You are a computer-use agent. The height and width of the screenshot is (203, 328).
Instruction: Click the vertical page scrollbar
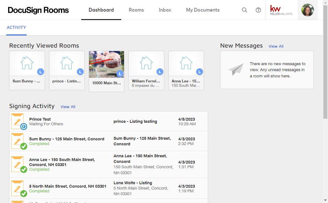pyautogui.click(x=325, y=62)
